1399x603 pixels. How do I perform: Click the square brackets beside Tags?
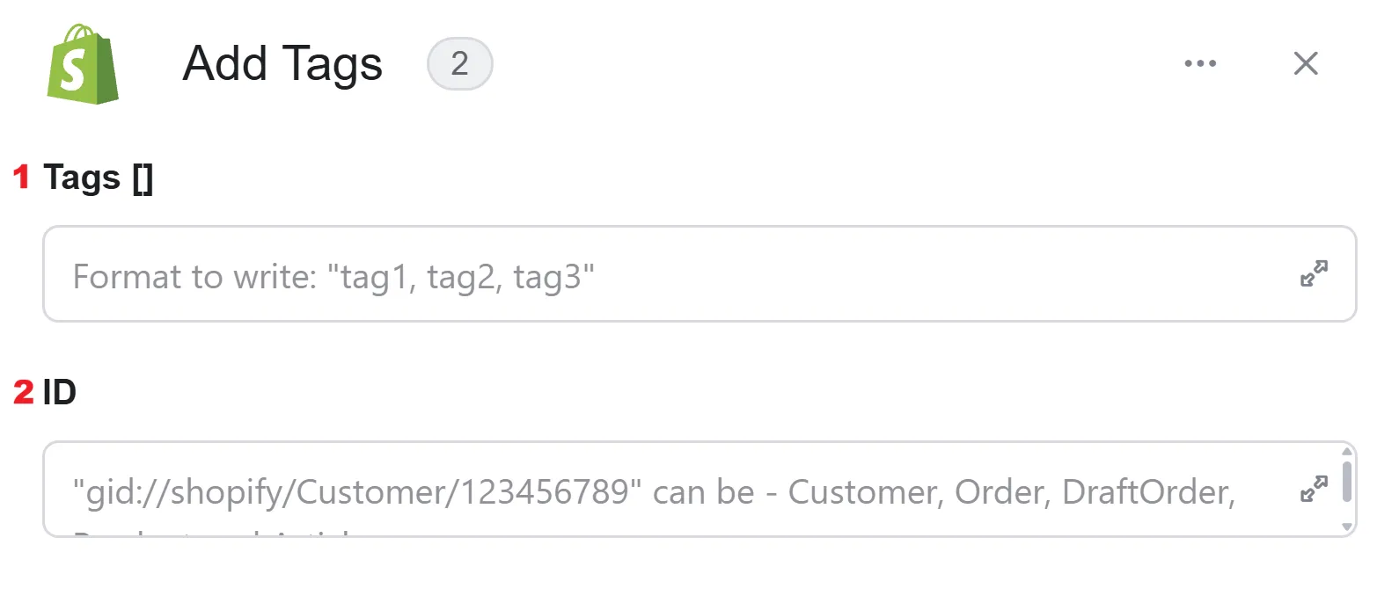point(143,178)
